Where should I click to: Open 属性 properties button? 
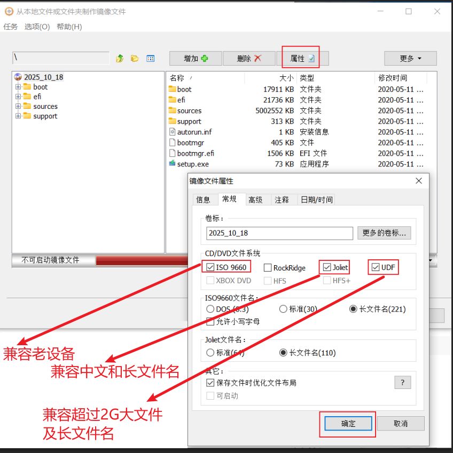302,59
